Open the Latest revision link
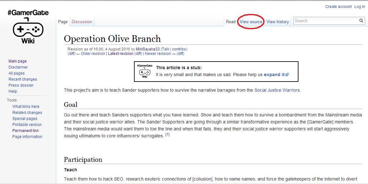This screenshot has width=368, height=184. pos(121,54)
